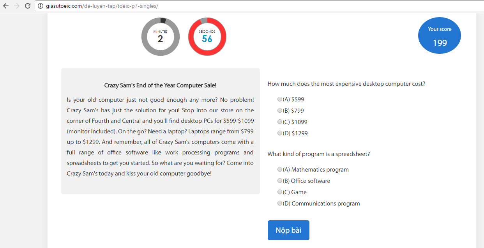Image resolution: width=484 pixels, height=248 pixels.
Task: Click the spreadsheet program question text
Action: point(318,154)
